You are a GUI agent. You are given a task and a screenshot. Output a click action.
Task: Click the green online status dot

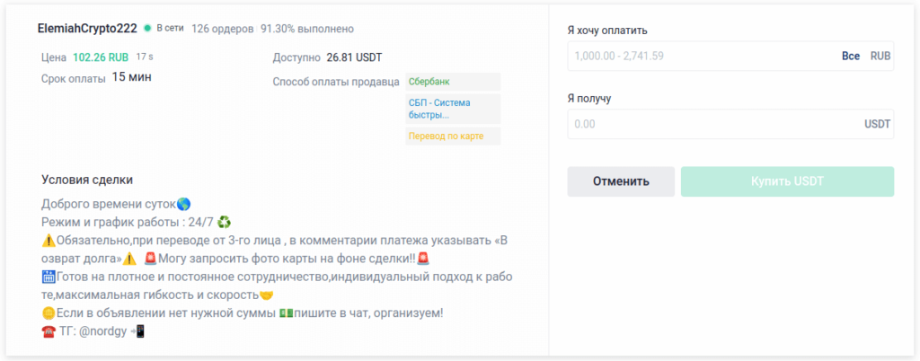coord(147,29)
